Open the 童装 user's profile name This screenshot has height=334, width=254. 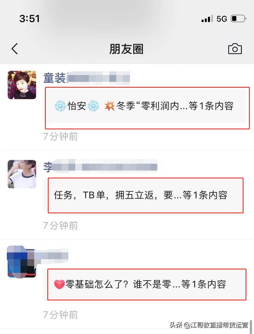[87, 78]
